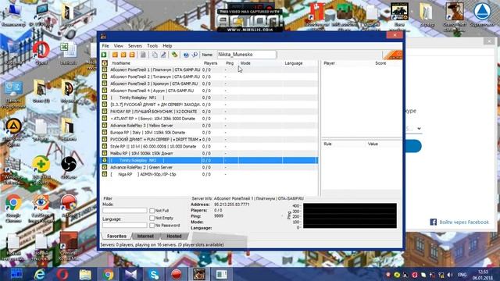Select the Style RP server row
The image size is (500, 281).
tap(209, 146)
